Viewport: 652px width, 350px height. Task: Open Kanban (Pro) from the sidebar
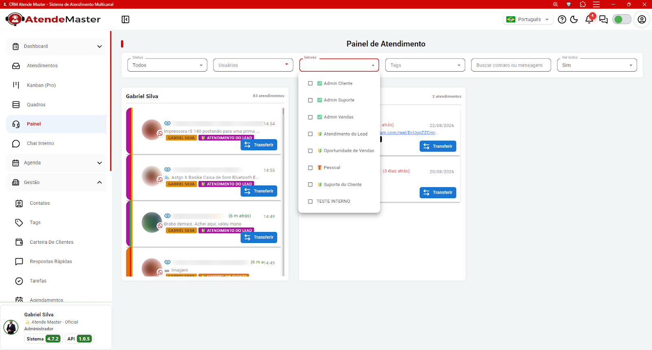point(56,85)
